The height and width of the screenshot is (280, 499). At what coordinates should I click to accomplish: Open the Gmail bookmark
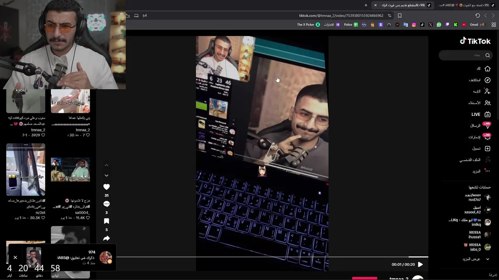click(x=477, y=24)
